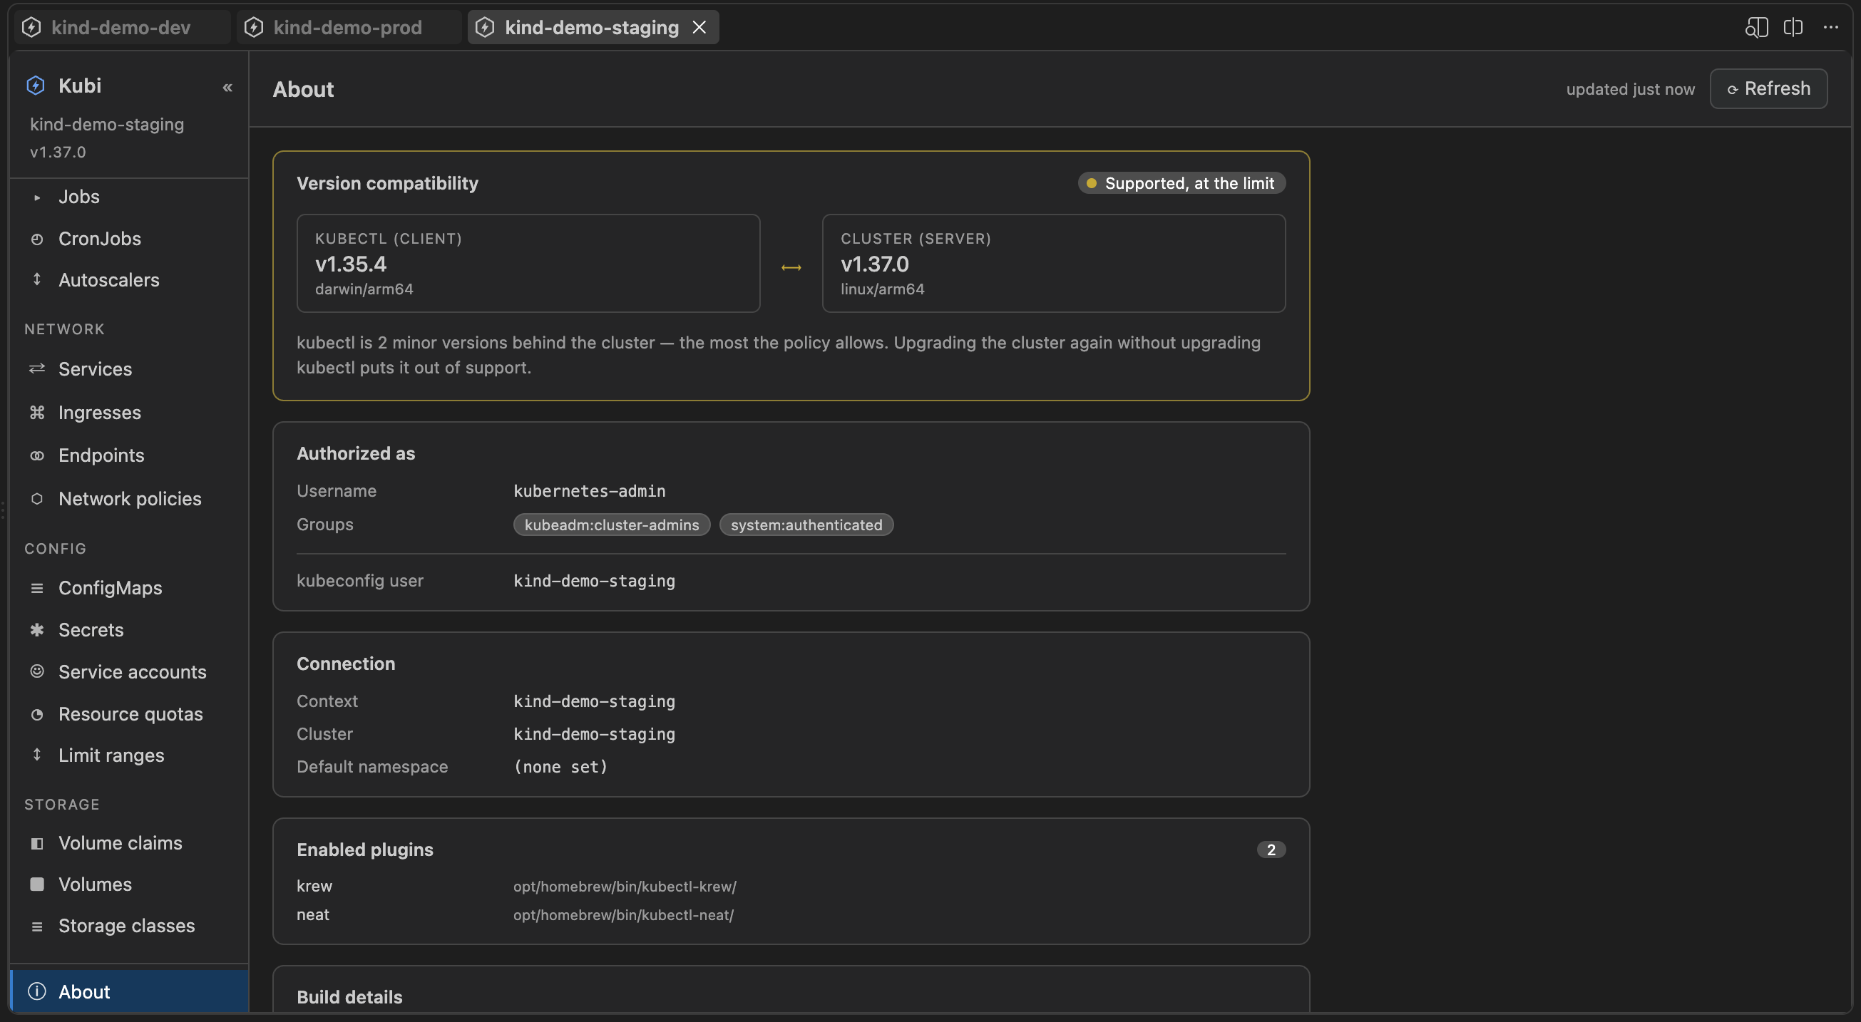Click the Resource quotas pie icon
1861x1022 pixels.
coord(37,713)
